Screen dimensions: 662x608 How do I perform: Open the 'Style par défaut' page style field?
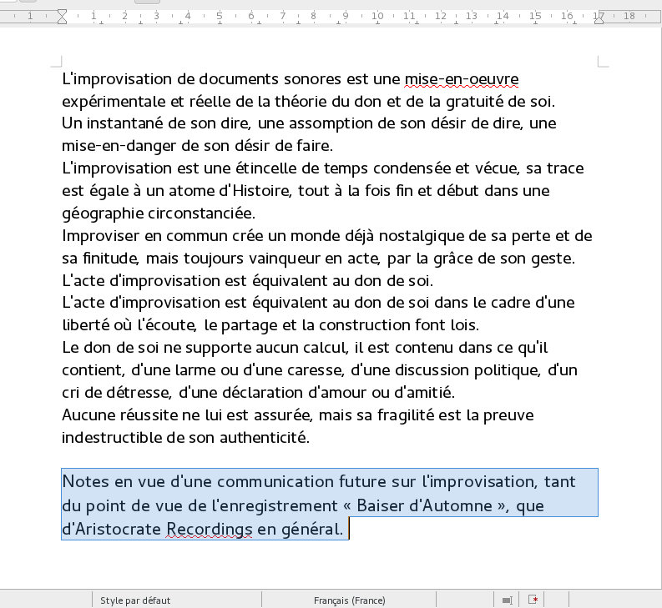[135, 600]
